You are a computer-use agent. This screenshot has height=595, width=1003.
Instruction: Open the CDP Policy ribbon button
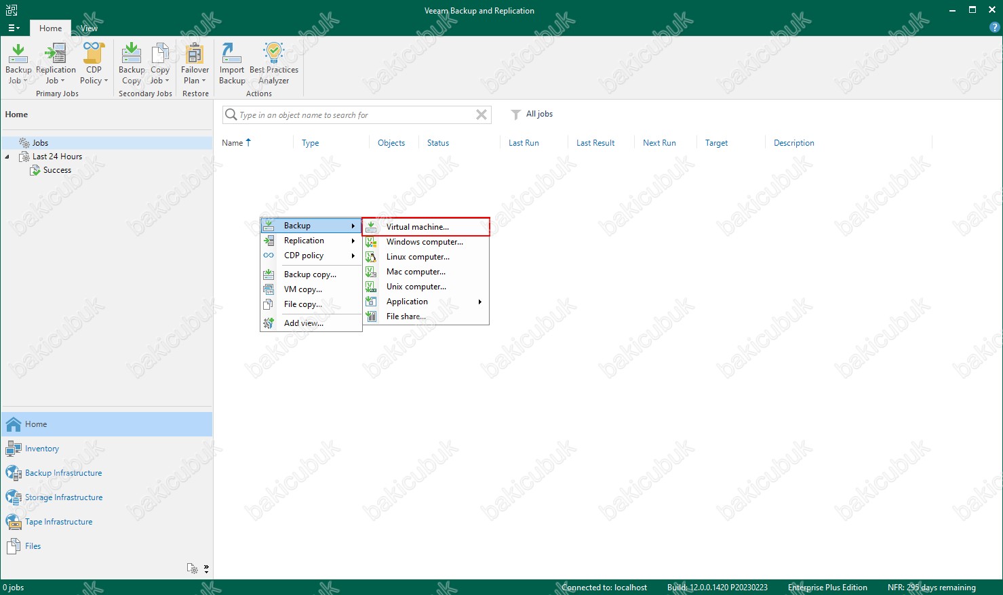click(94, 64)
